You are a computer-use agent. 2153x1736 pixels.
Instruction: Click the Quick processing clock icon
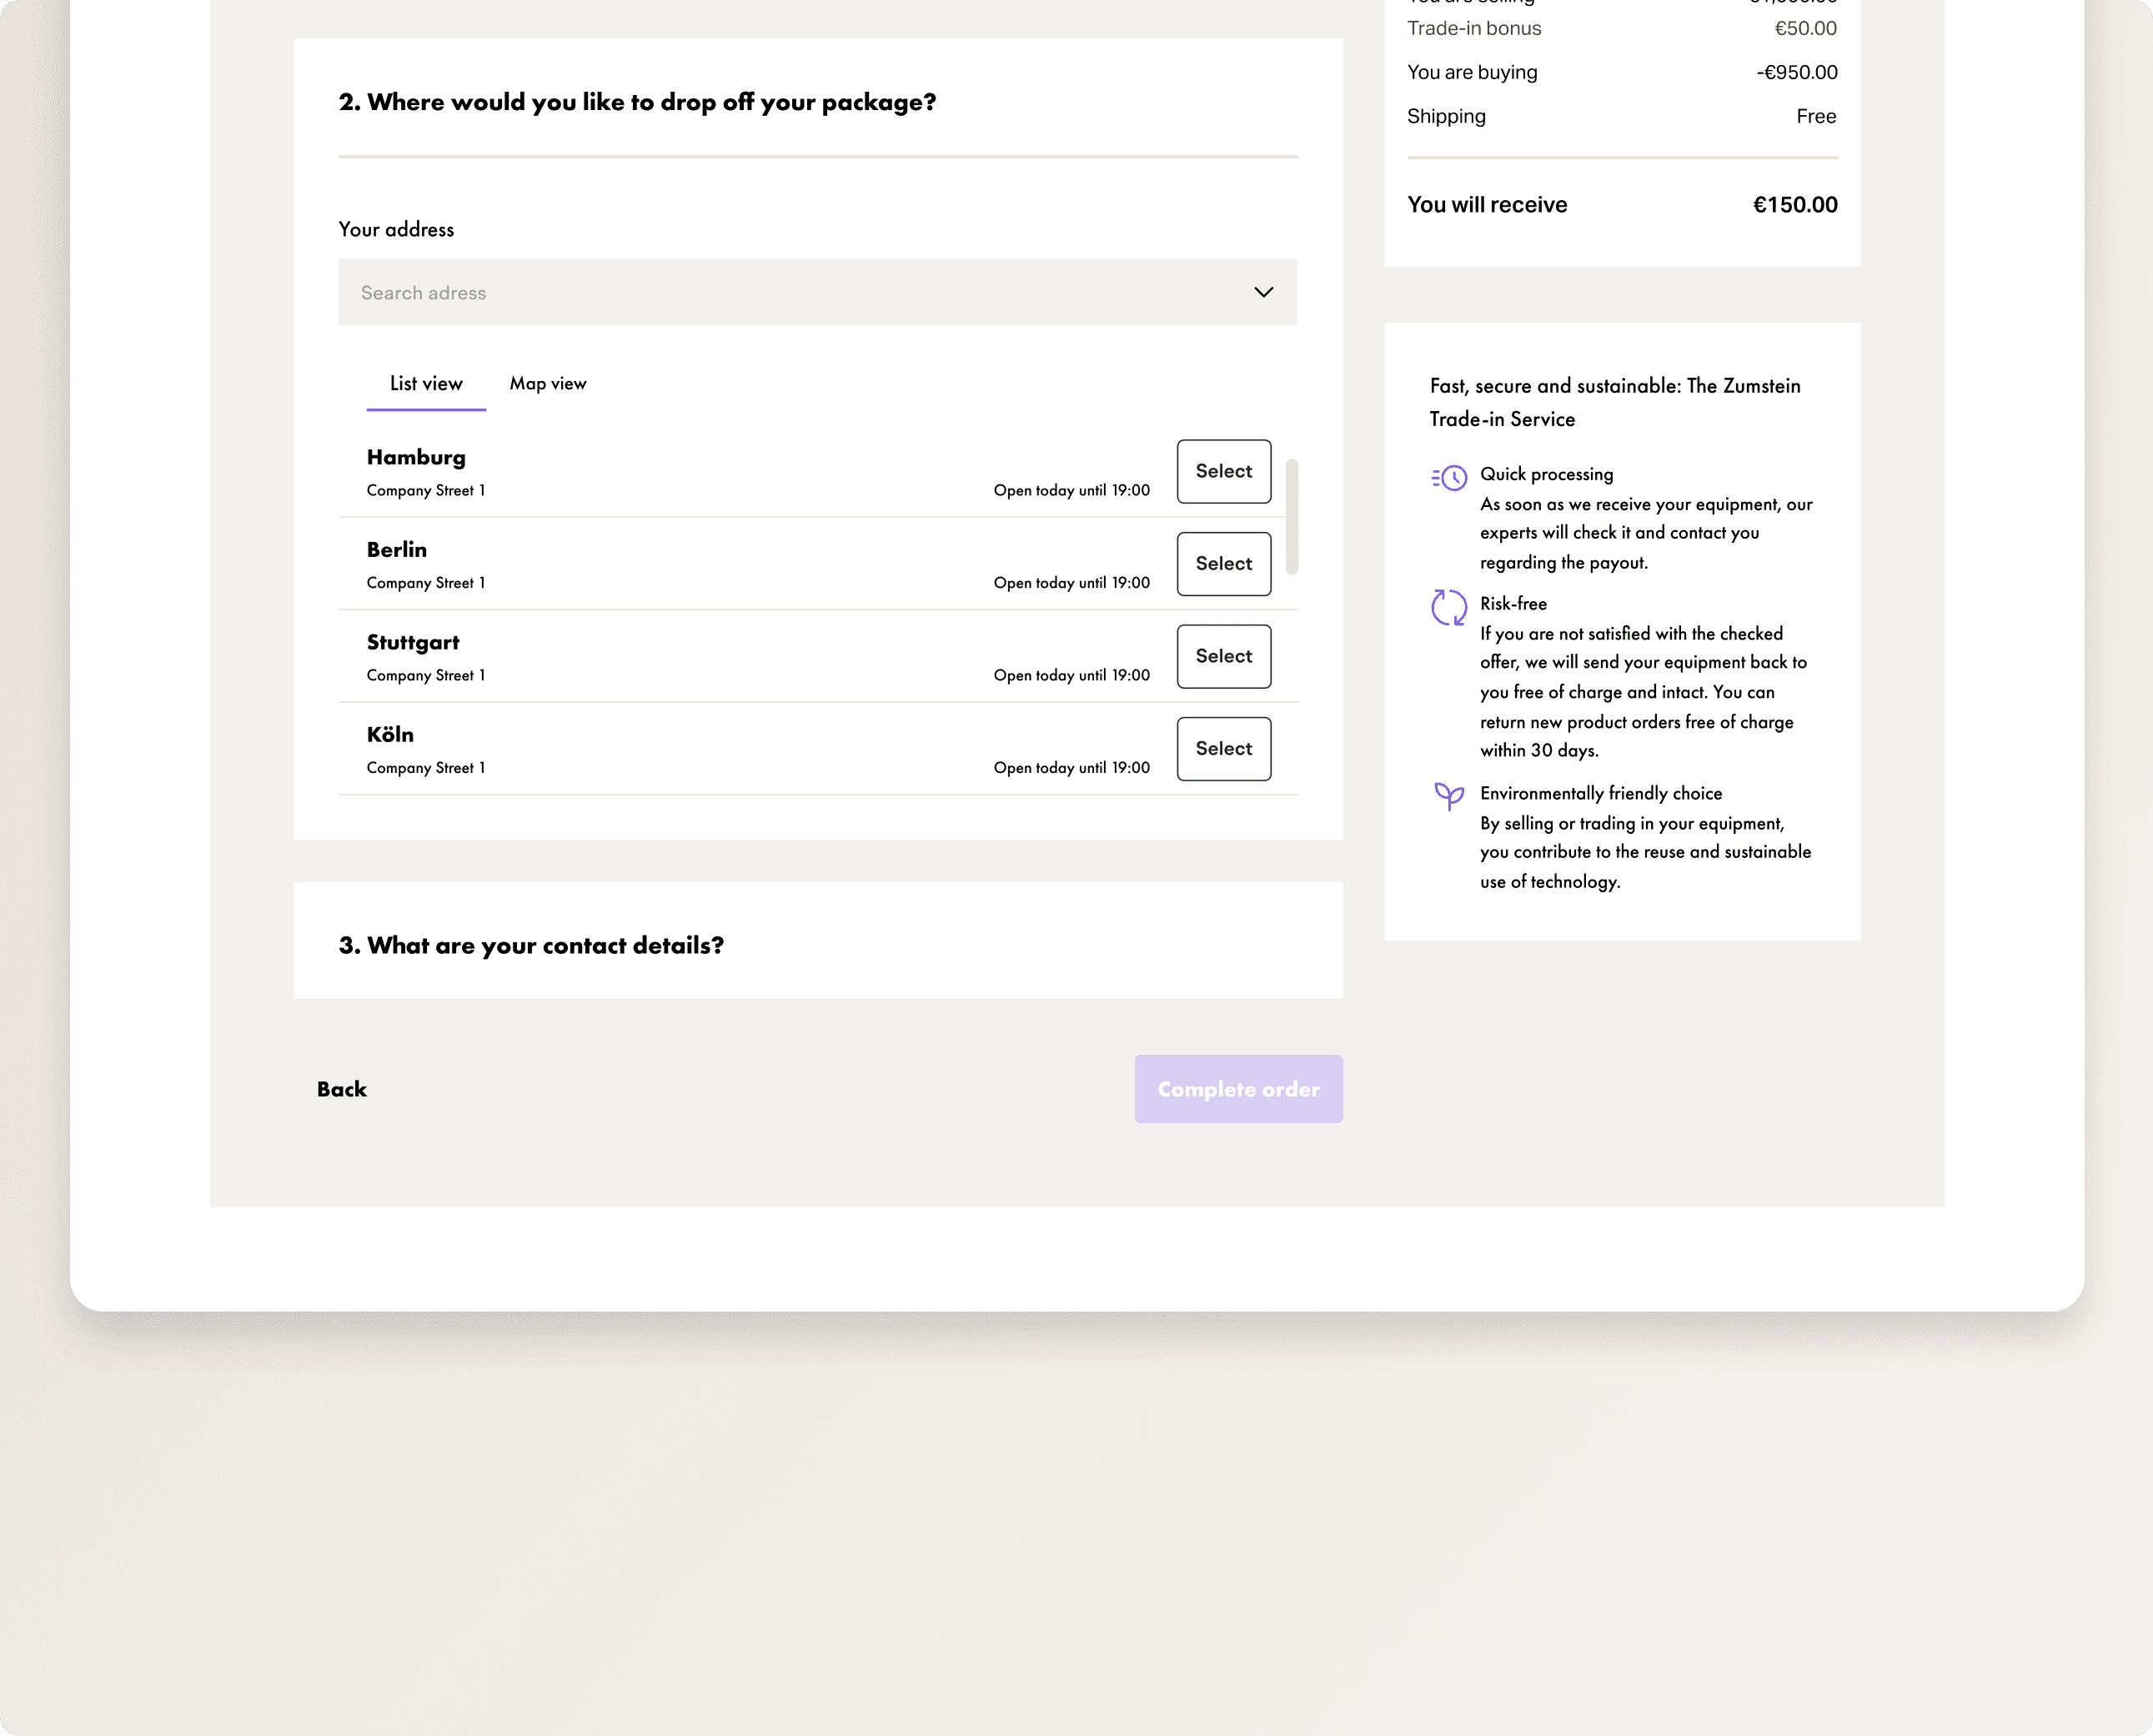click(x=1449, y=477)
